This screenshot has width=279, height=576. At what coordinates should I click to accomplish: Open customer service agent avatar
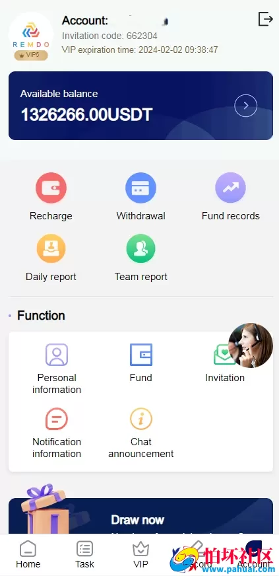coord(251,345)
